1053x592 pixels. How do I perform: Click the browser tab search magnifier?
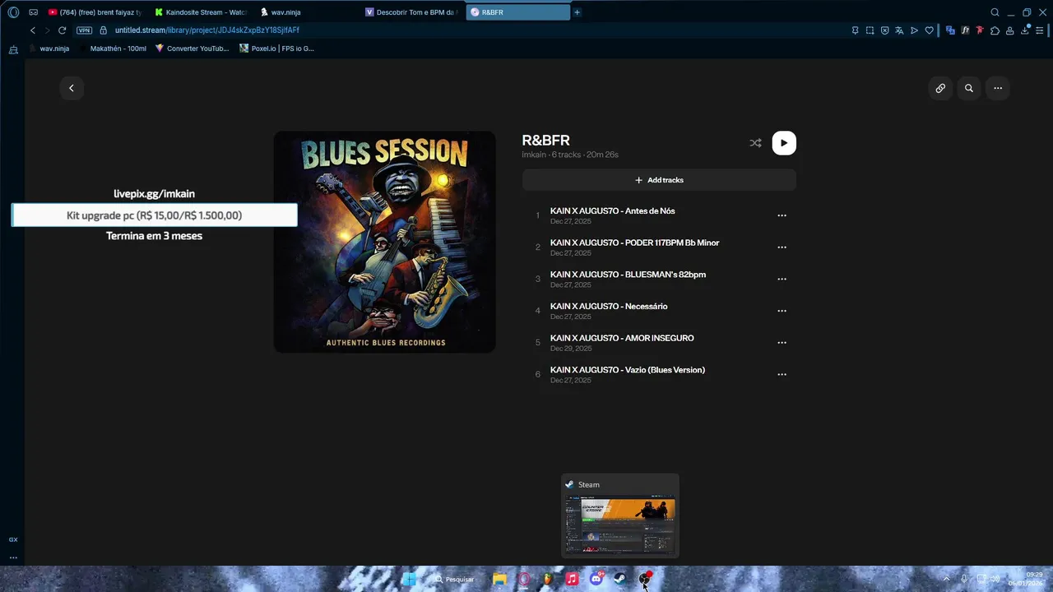995,12
